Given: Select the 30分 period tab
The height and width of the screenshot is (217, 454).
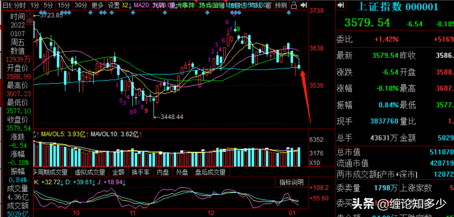Looking at the screenshot, I should click(81, 5).
